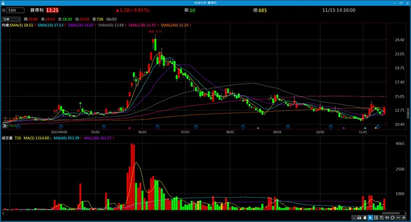Click the 單:10 single volume text
Viewport: 411px width, 222px height.
pos(189,11)
